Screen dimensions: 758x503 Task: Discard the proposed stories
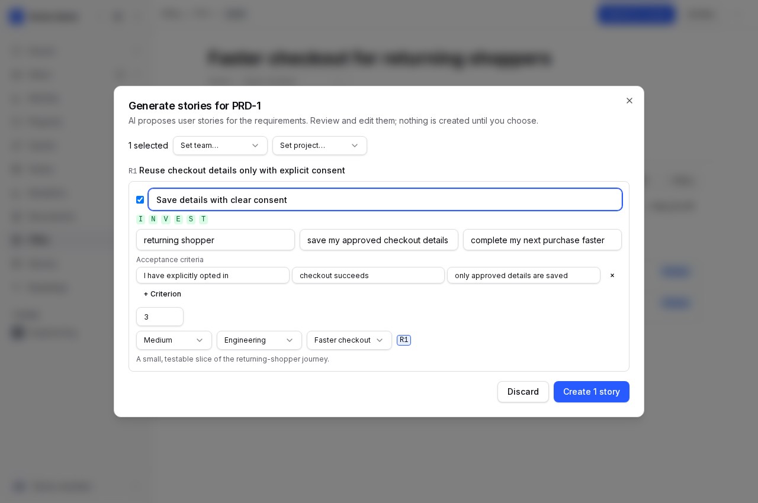coord(523,392)
